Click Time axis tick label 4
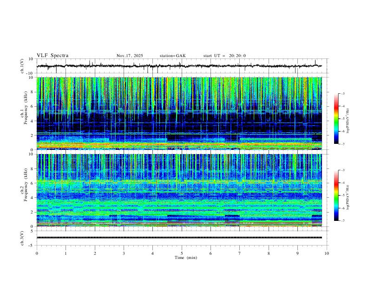This screenshot has height=284, width=368. pos(153,253)
